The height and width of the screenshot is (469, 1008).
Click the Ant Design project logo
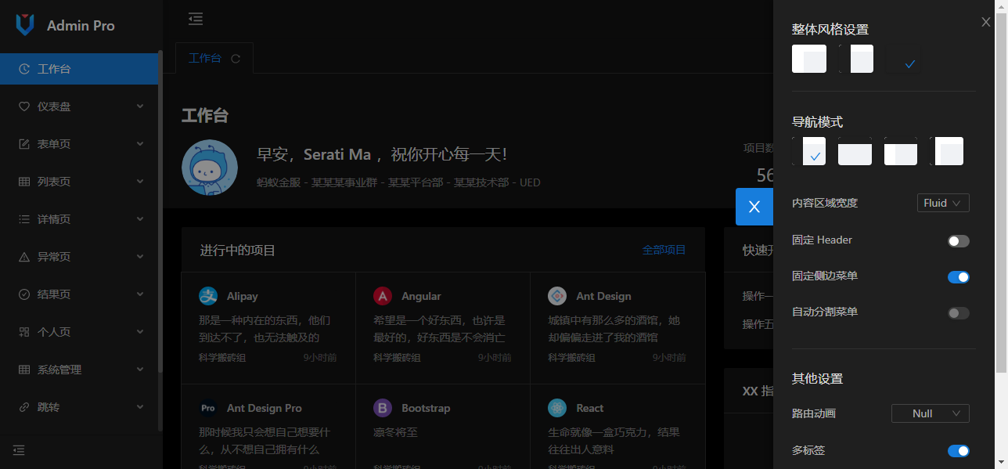(557, 296)
